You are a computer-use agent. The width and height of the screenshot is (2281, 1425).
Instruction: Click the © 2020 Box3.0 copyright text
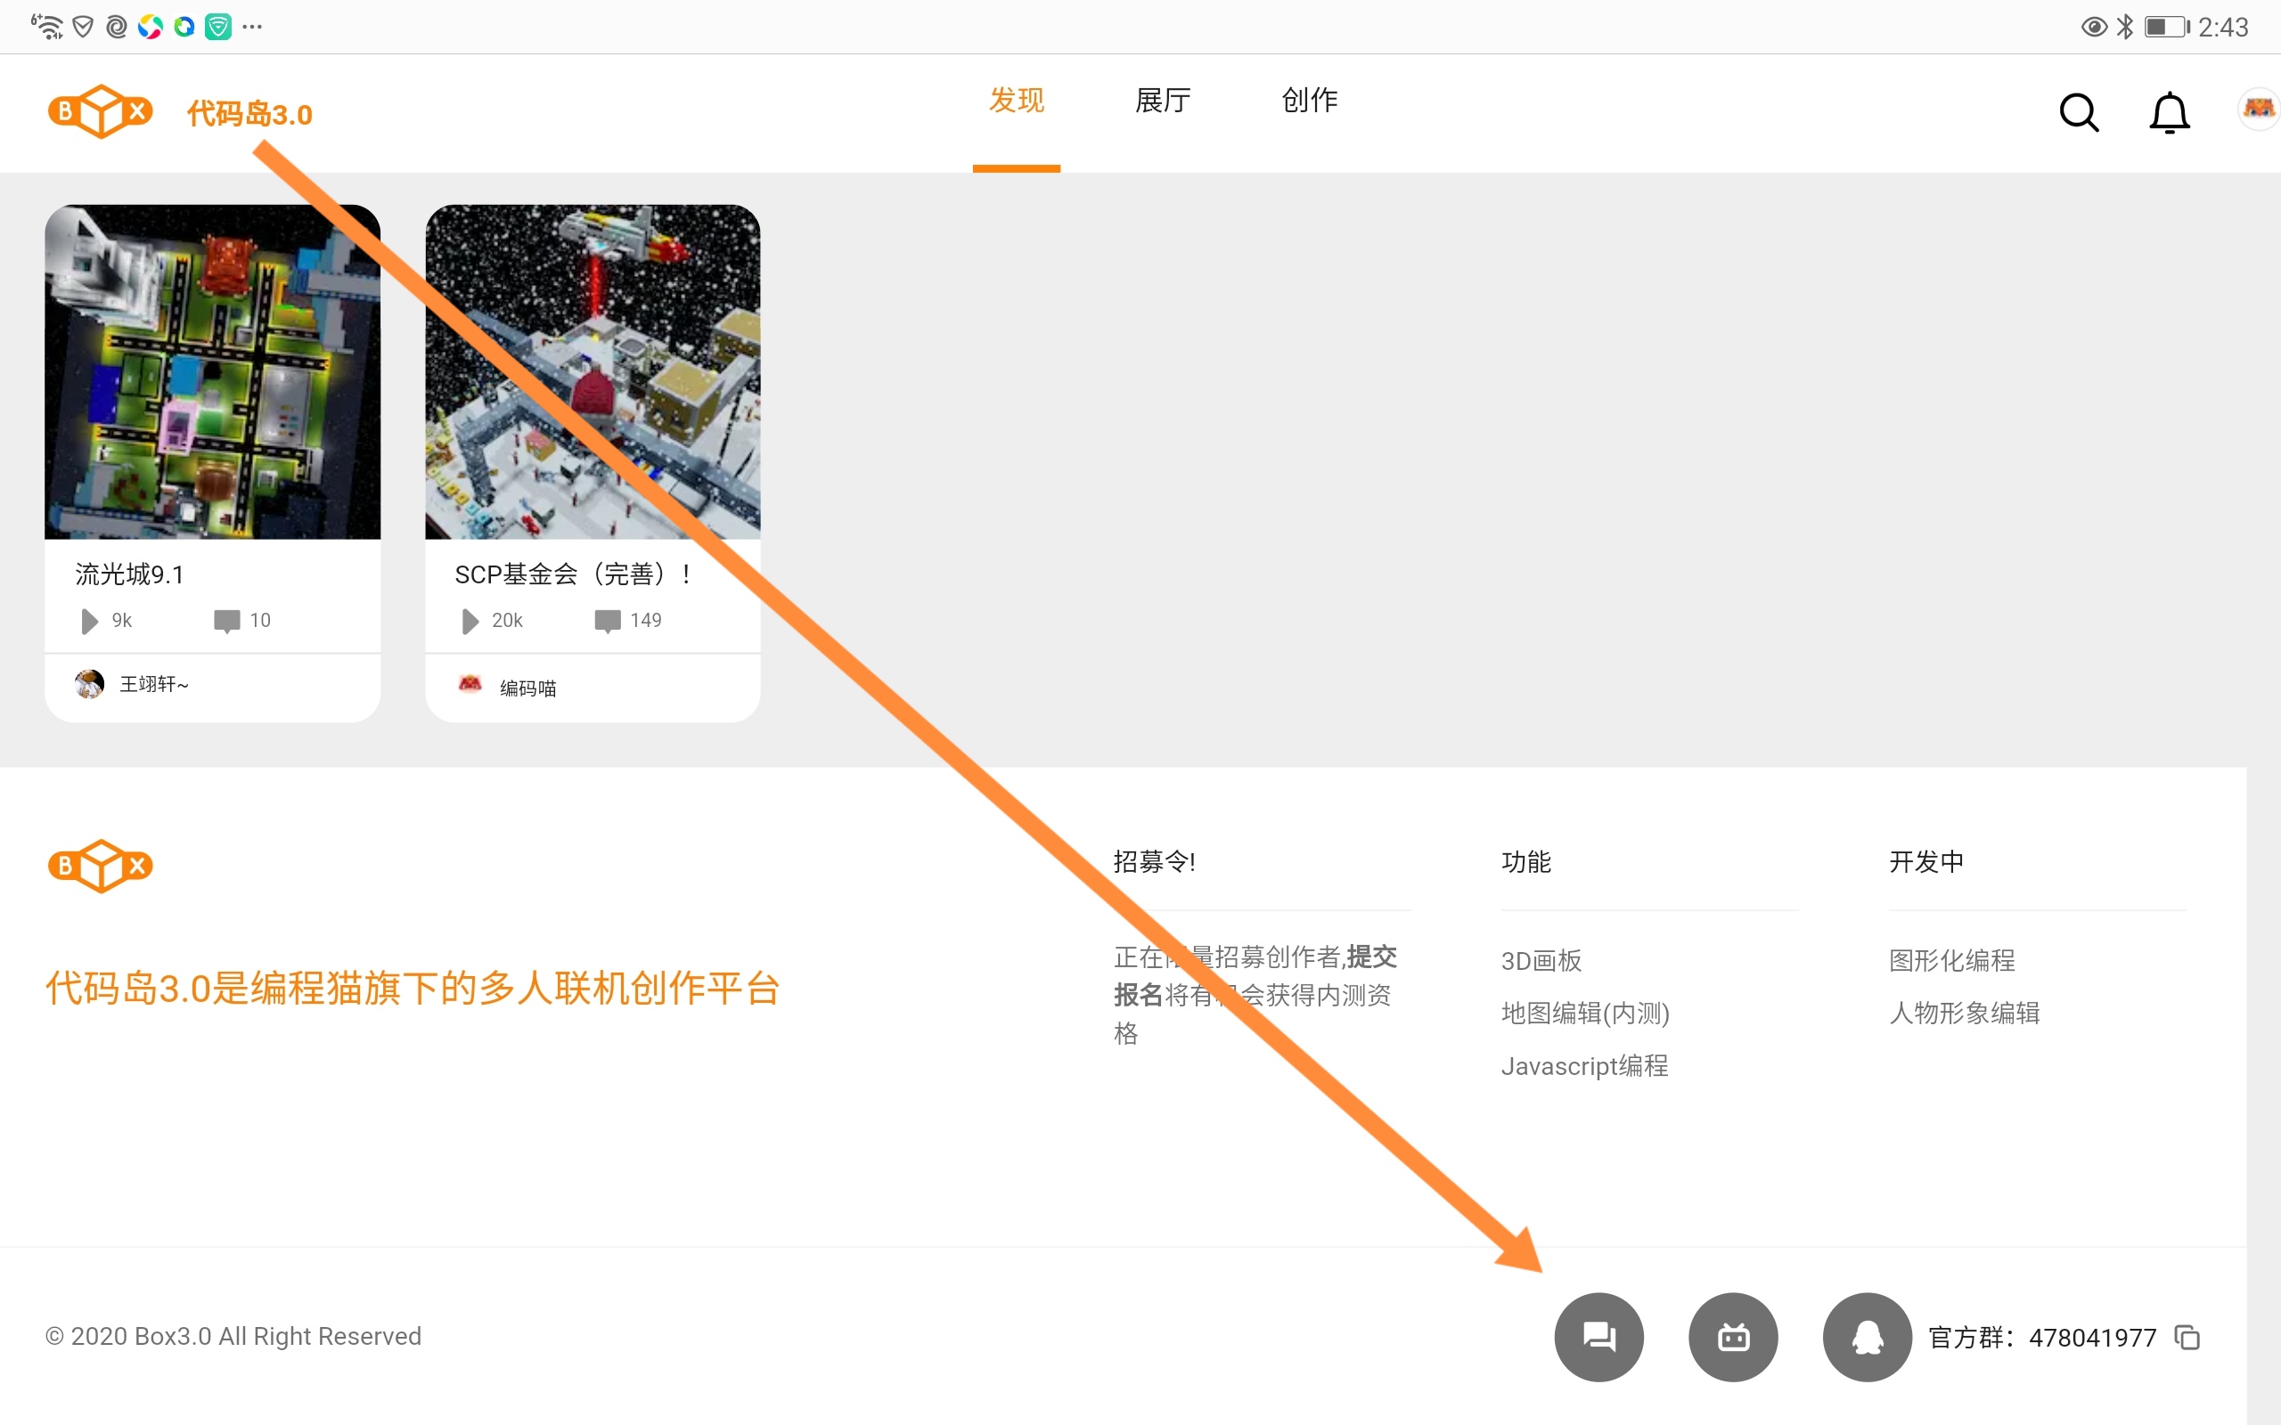click(233, 1337)
